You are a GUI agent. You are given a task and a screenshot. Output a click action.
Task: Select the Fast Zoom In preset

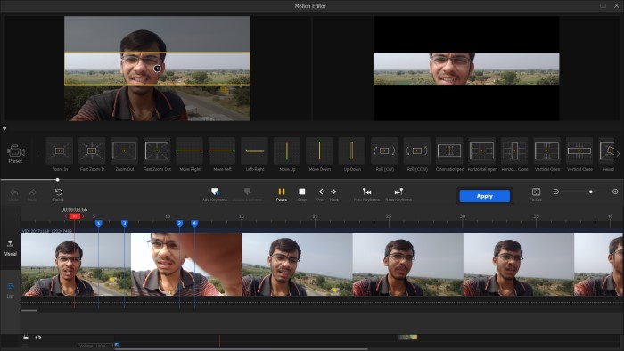point(92,151)
